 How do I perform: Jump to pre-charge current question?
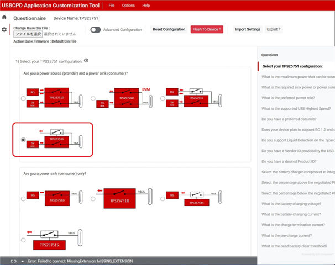(286, 236)
